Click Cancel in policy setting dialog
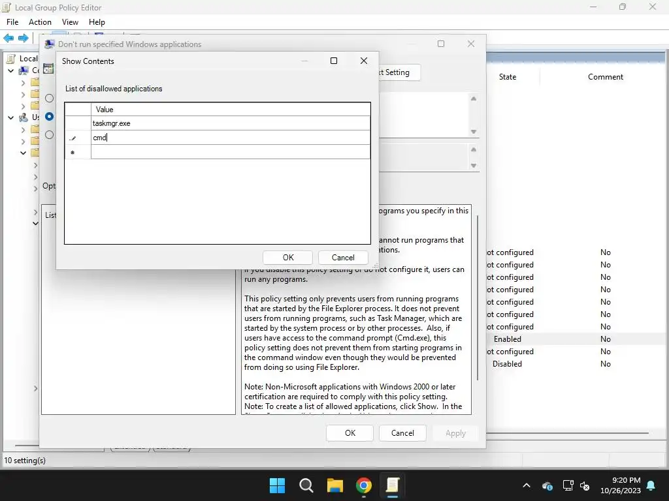669x501 pixels. point(402,433)
